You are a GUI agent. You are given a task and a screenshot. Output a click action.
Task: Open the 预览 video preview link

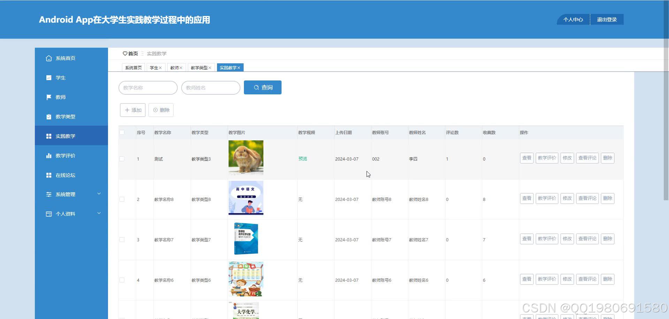(302, 158)
